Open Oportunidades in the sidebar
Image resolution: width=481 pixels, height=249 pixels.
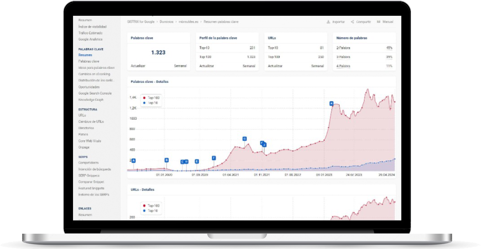[89, 87]
